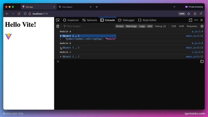Click the "module c" log message

tap(65, 52)
